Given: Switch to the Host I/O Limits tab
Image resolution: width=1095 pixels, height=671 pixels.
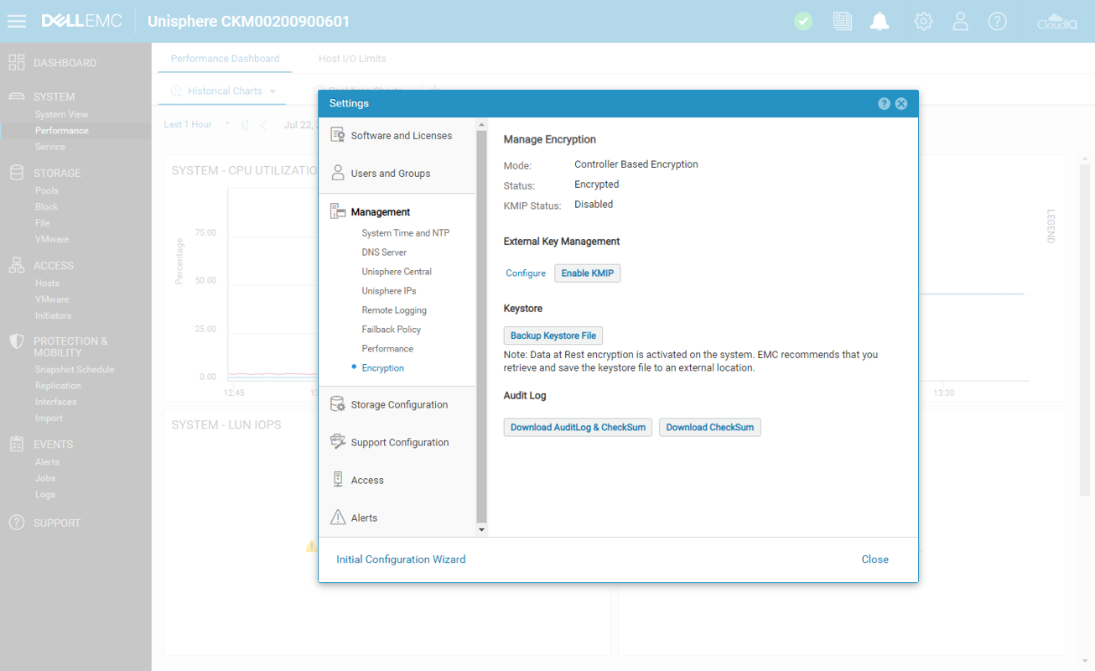Looking at the screenshot, I should [x=352, y=59].
